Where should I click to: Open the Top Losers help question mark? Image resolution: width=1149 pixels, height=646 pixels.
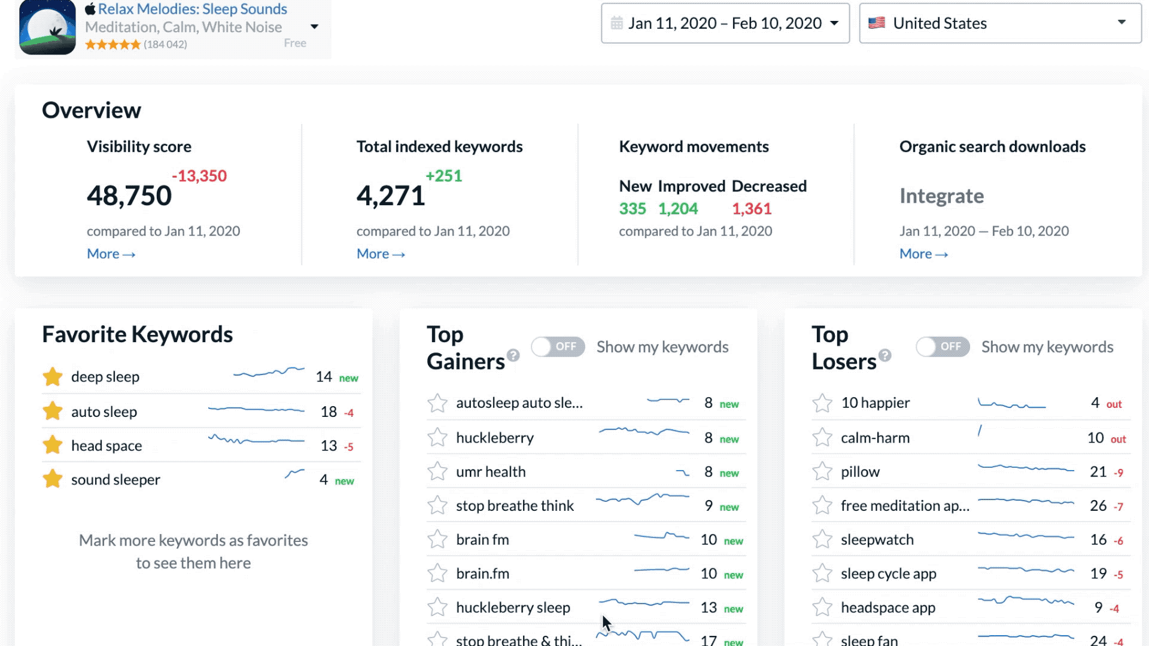885,355
